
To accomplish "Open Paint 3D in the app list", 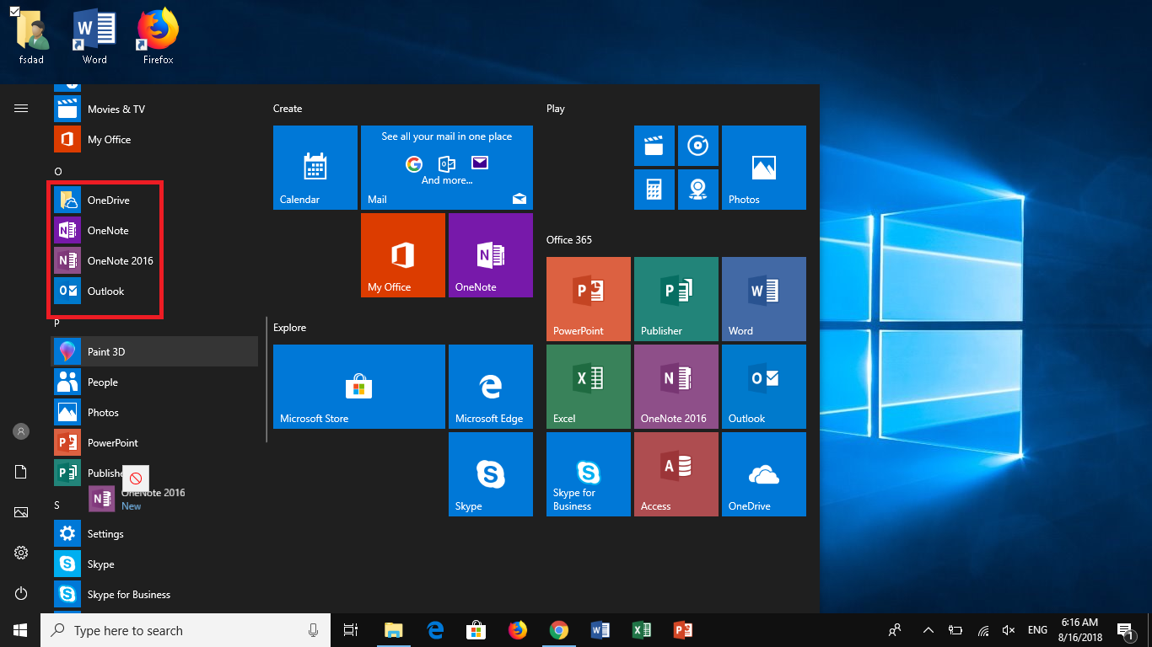I will click(154, 351).
